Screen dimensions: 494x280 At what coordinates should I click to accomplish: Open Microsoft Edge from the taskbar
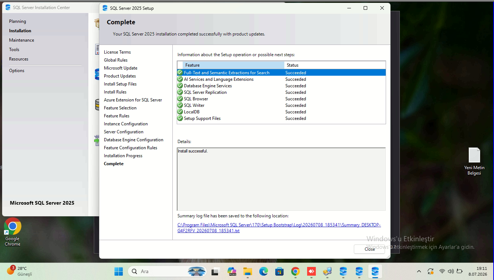[x=264, y=271]
